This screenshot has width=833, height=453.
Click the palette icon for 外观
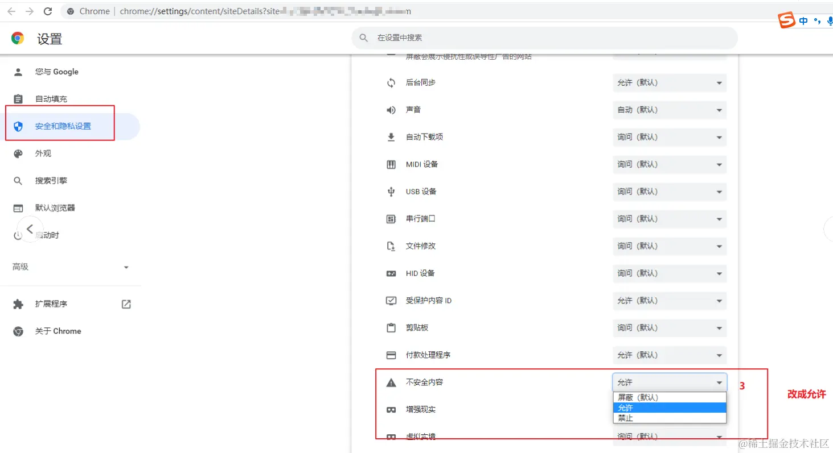coord(18,153)
